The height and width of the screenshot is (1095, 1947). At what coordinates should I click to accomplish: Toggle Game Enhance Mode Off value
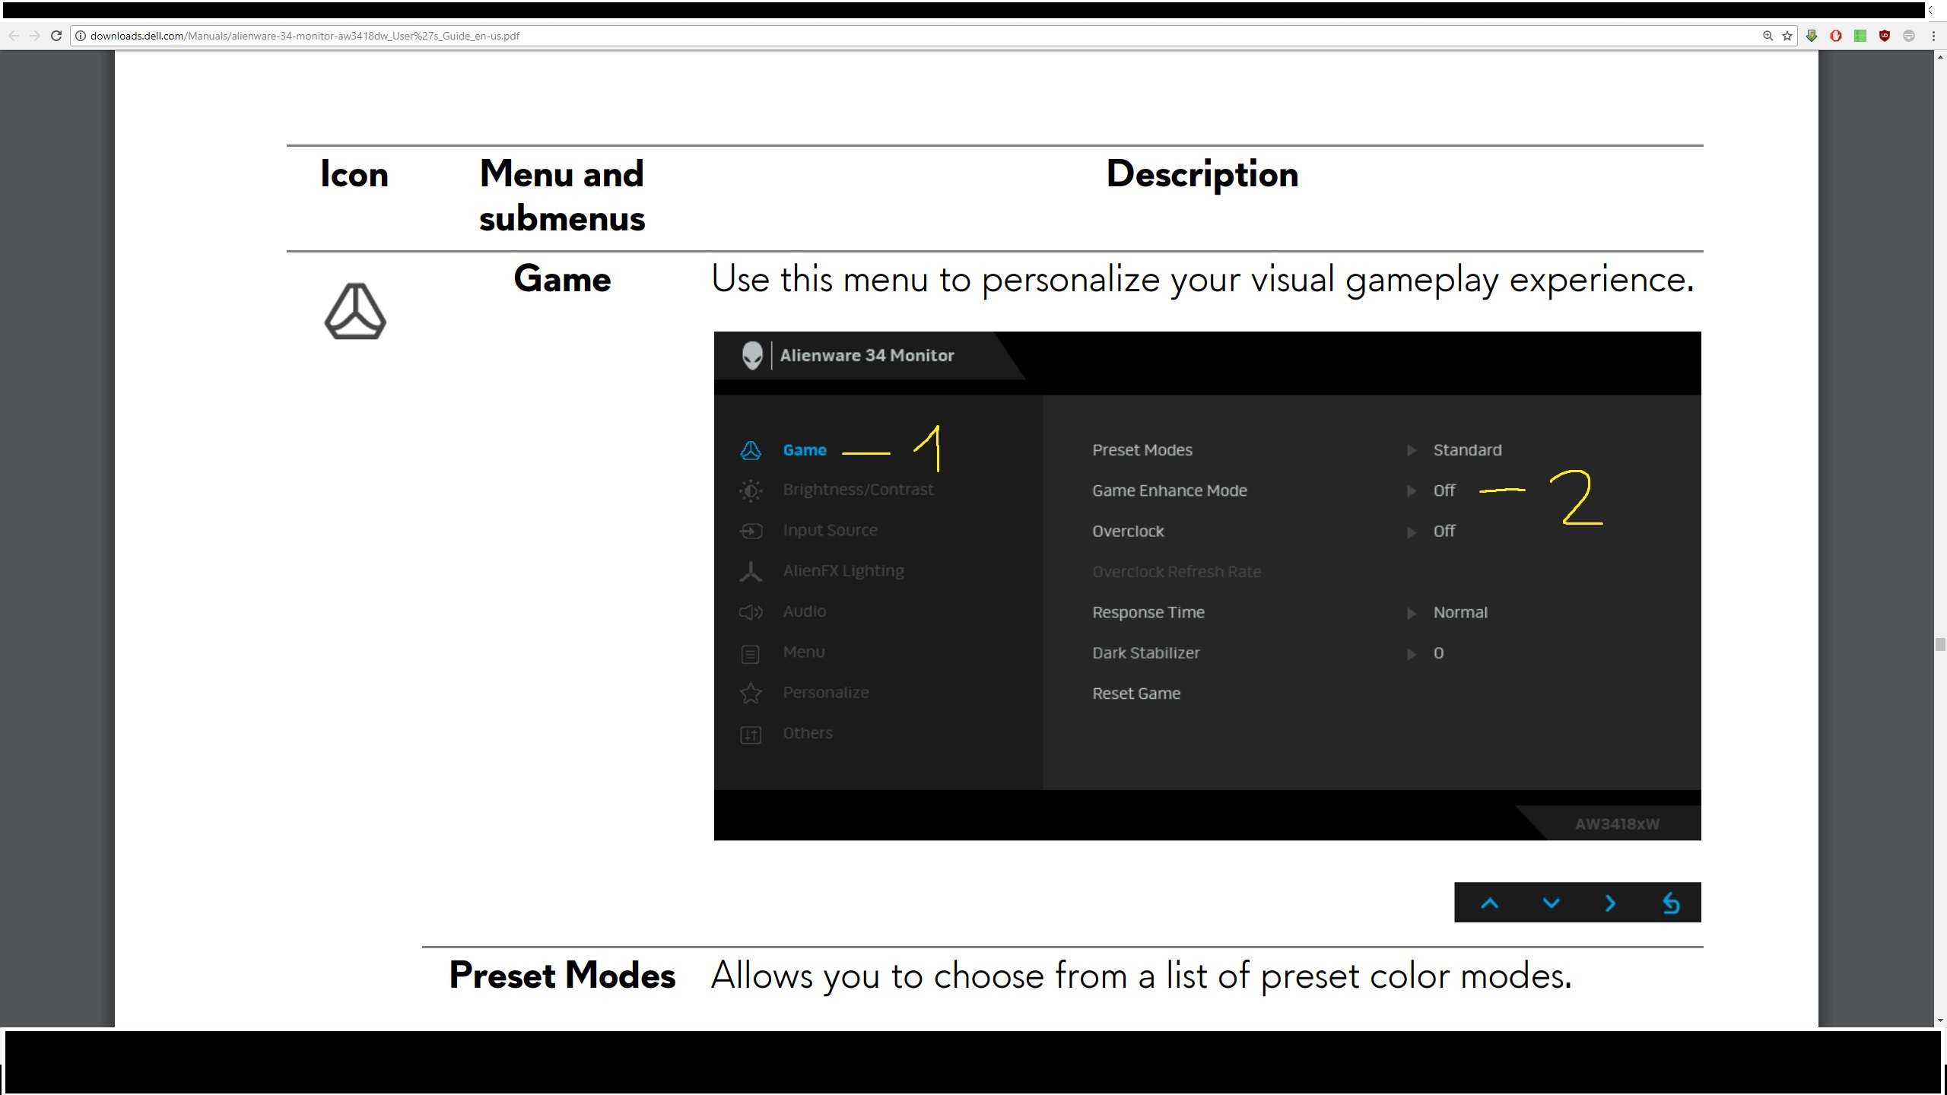[x=1444, y=490]
